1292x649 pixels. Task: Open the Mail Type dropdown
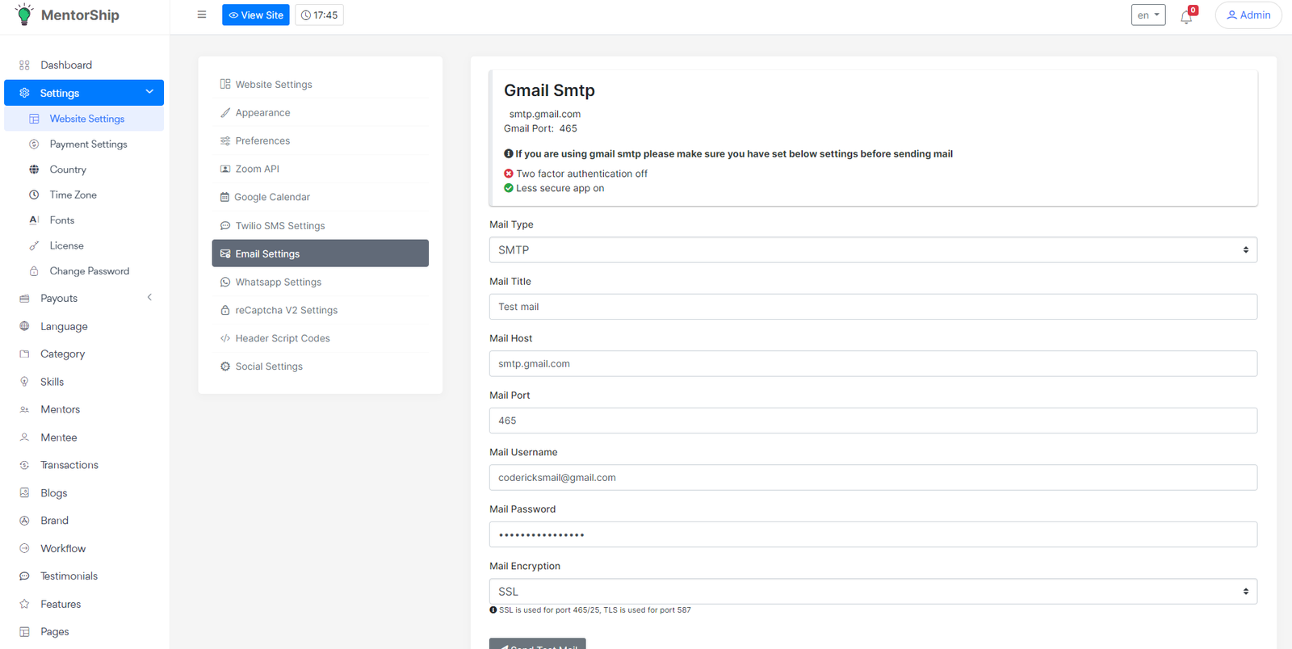click(x=872, y=250)
